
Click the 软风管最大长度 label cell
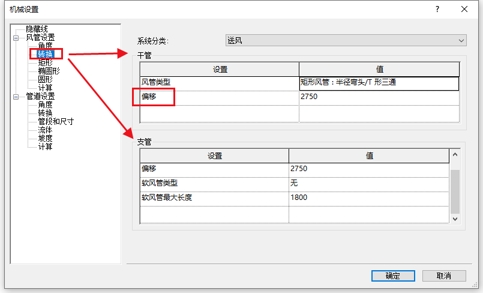(214, 198)
